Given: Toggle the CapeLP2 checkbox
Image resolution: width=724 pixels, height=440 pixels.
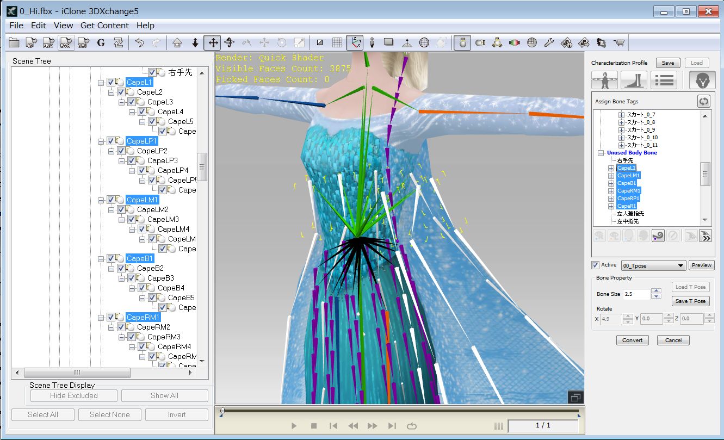Looking at the screenshot, I should pyautogui.click(x=121, y=151).
